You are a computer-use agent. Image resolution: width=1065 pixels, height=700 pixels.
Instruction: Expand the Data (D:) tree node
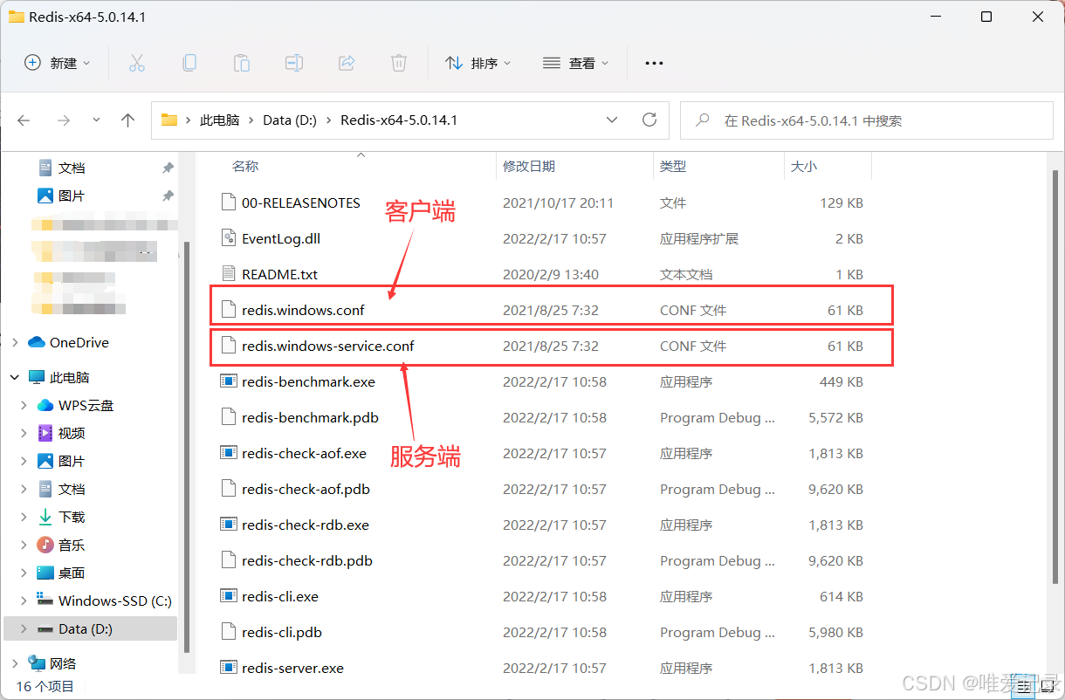click(x=24, y=628)
